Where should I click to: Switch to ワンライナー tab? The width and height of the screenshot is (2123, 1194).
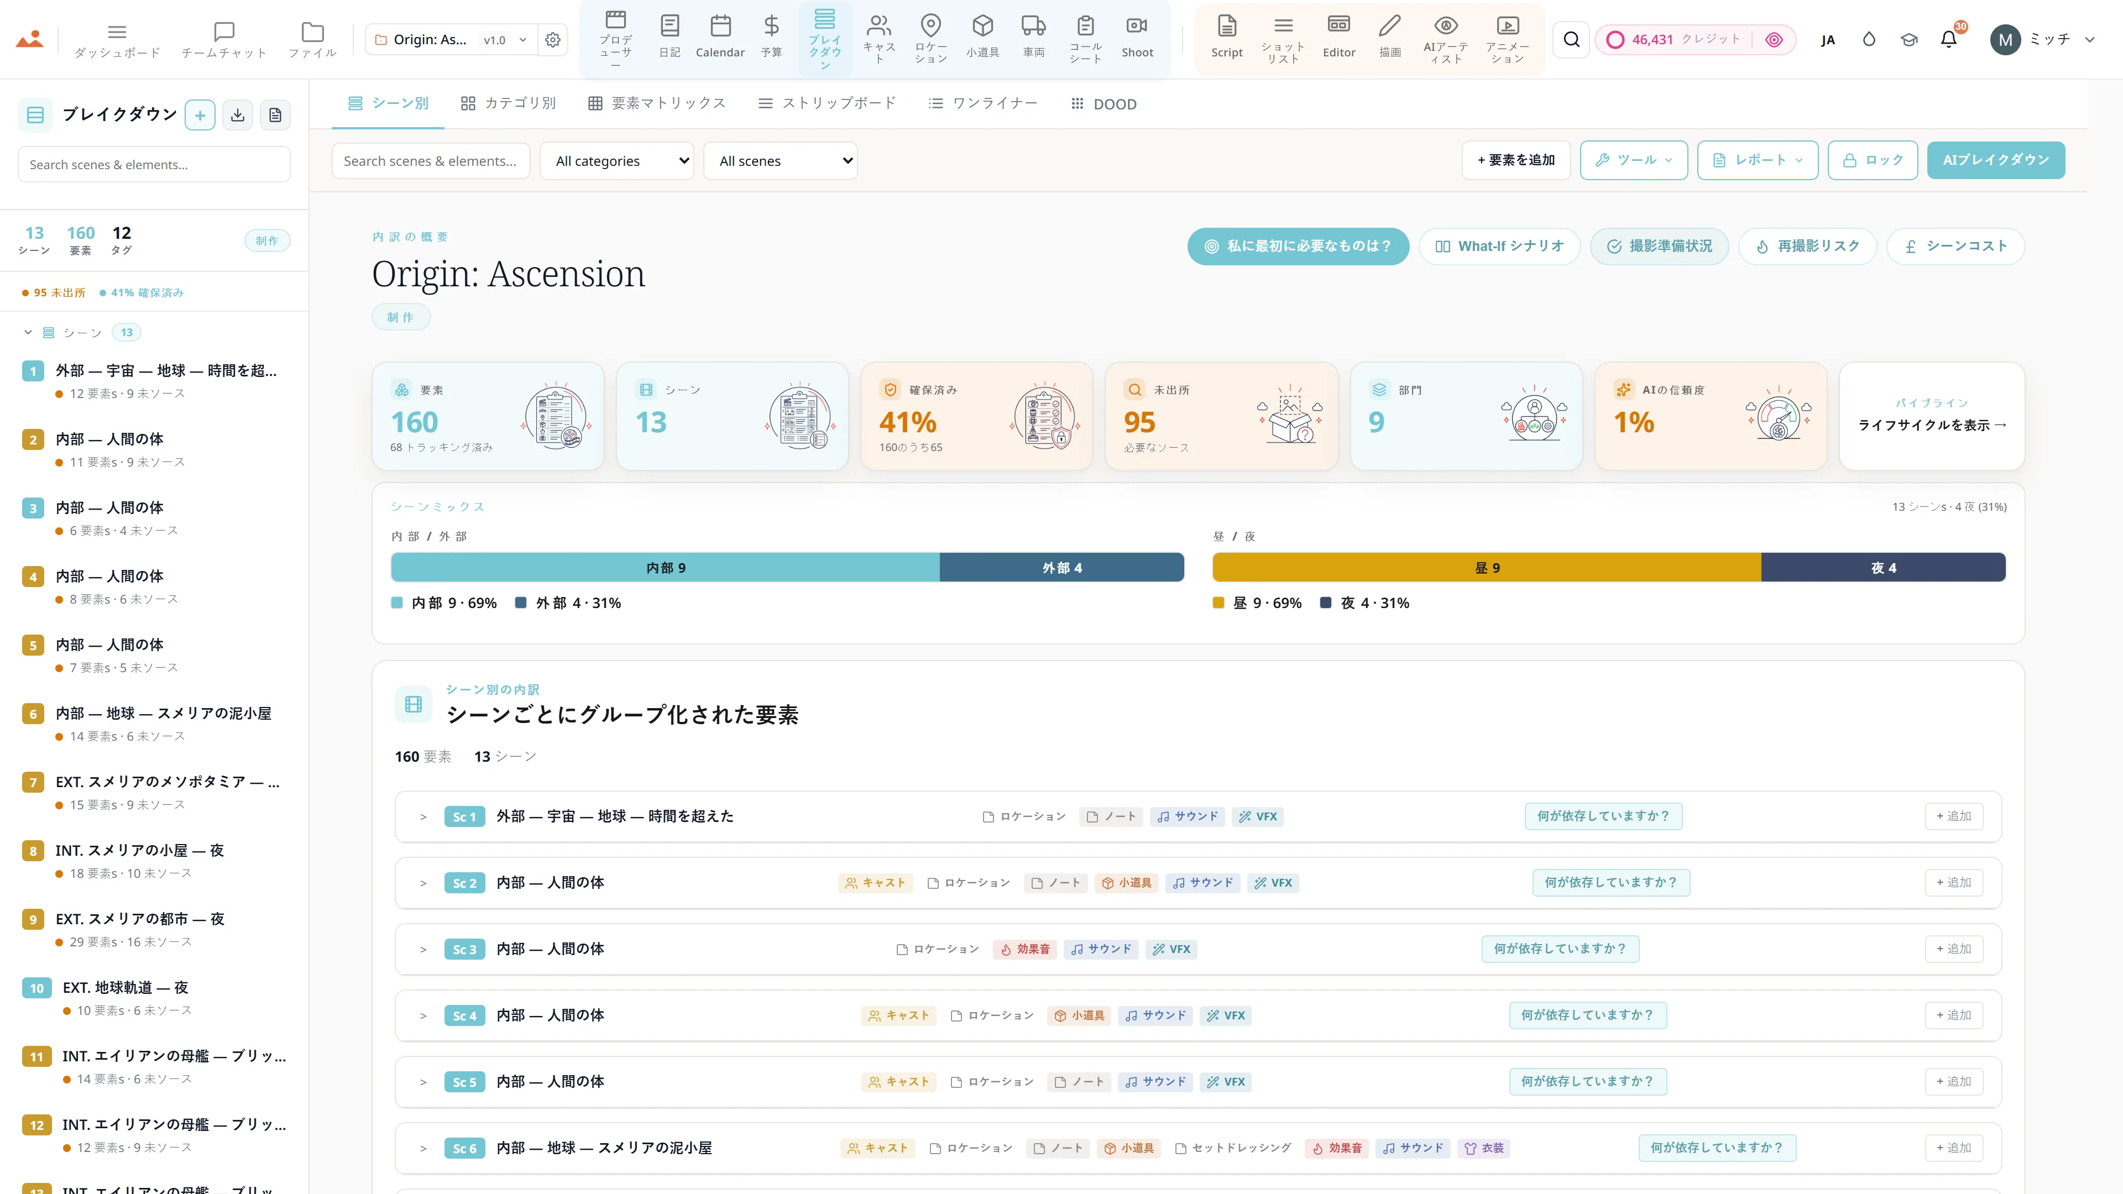tap(983, 104)
